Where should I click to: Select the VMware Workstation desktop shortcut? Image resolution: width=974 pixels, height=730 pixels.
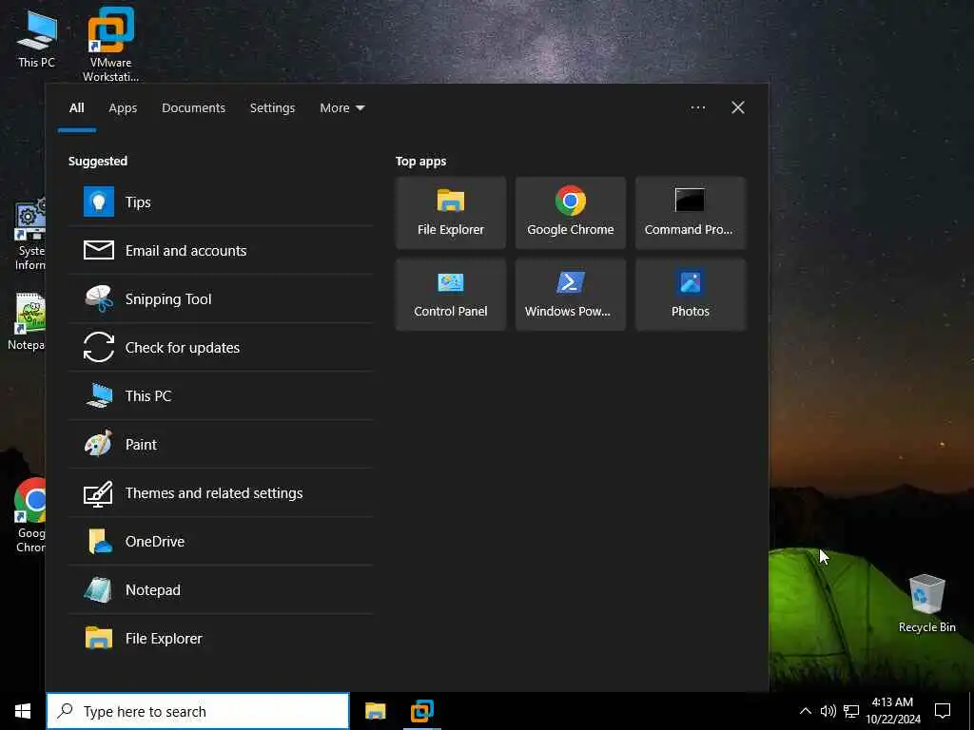[110, 45]
